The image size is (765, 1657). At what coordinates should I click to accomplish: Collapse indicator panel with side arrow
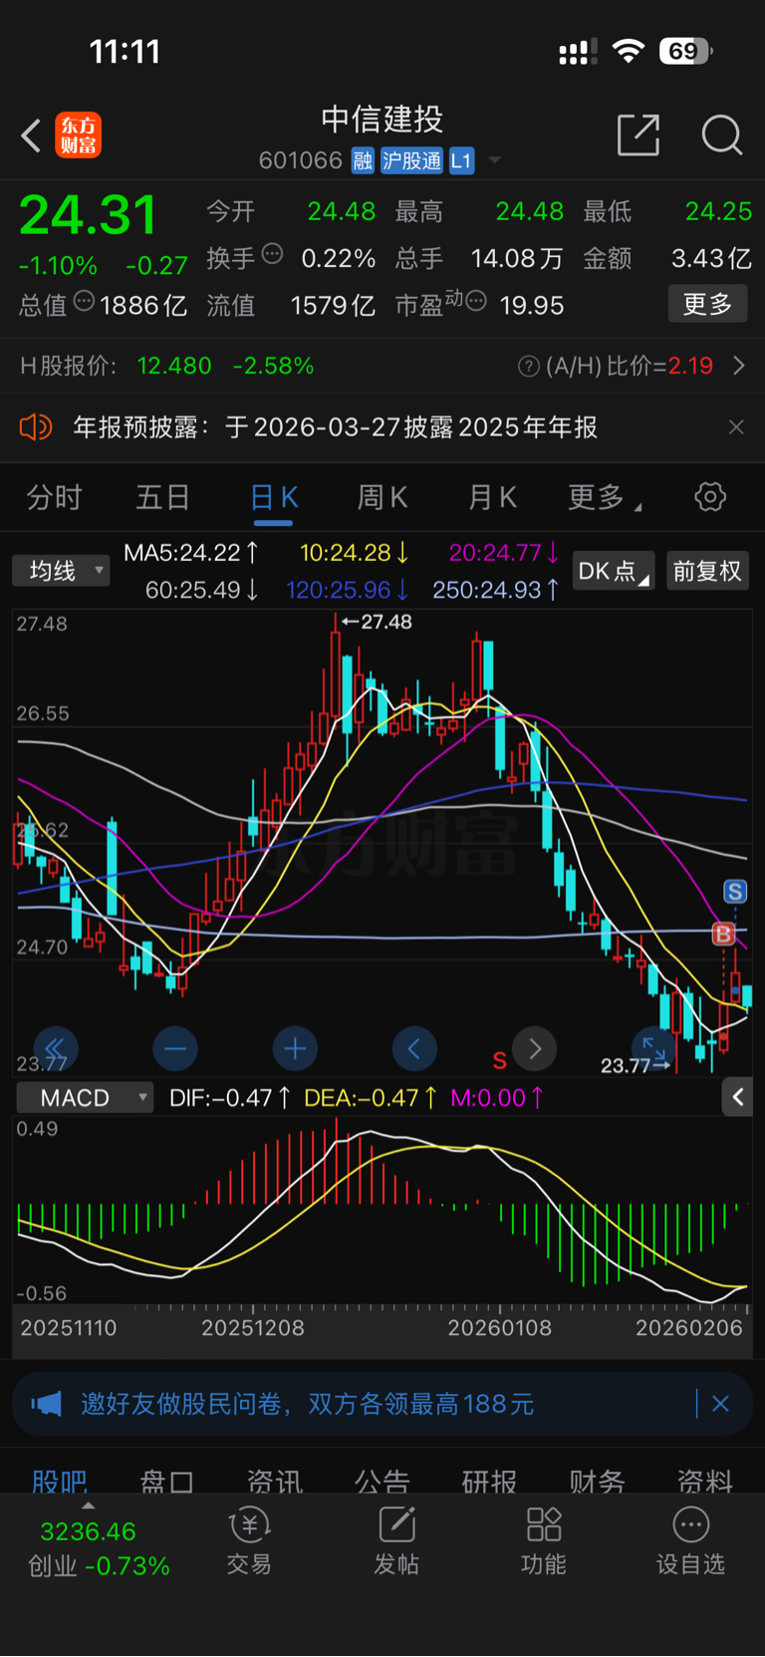737,1097
